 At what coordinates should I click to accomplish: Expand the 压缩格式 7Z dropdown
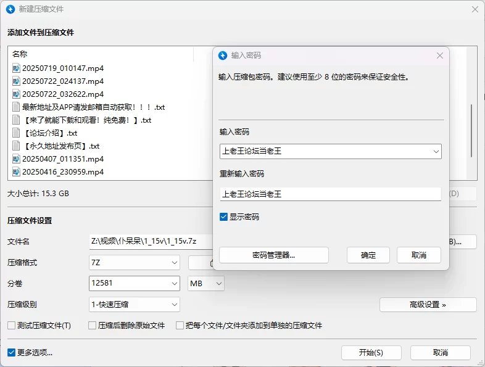point(175,263)
